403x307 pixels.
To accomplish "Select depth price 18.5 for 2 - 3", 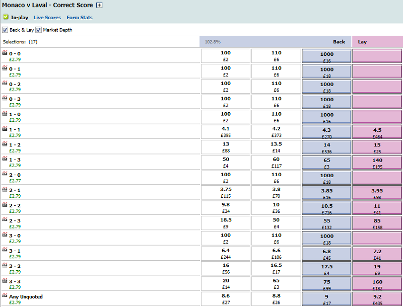I will [225, 223].
